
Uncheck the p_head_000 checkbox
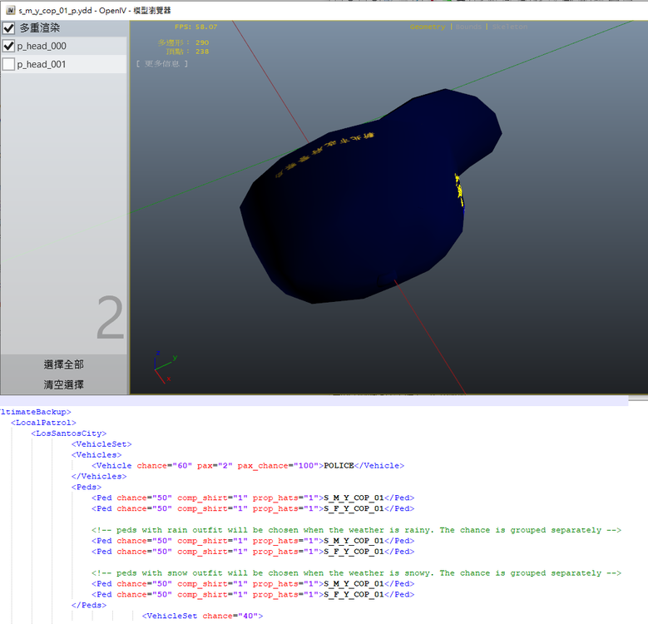pos(9,46)
